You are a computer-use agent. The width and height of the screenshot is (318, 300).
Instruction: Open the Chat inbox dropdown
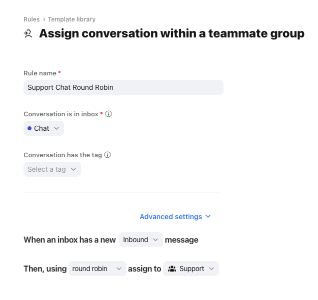click(43, 128)
